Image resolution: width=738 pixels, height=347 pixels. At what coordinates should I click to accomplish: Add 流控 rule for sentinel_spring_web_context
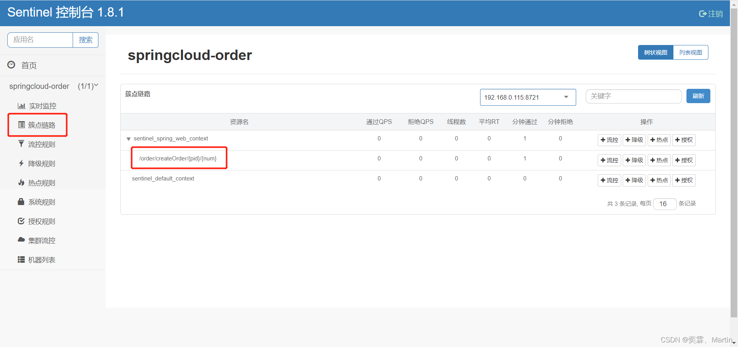[609, 140]
